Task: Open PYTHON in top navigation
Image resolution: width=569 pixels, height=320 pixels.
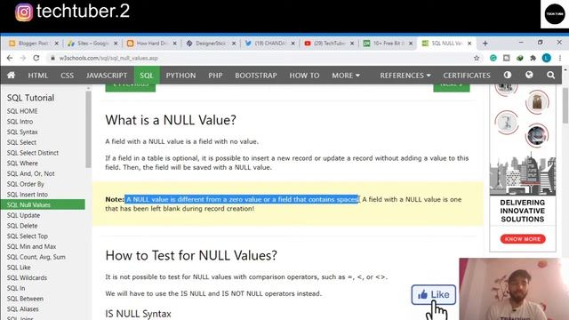Action: click(x=180, y=75)
